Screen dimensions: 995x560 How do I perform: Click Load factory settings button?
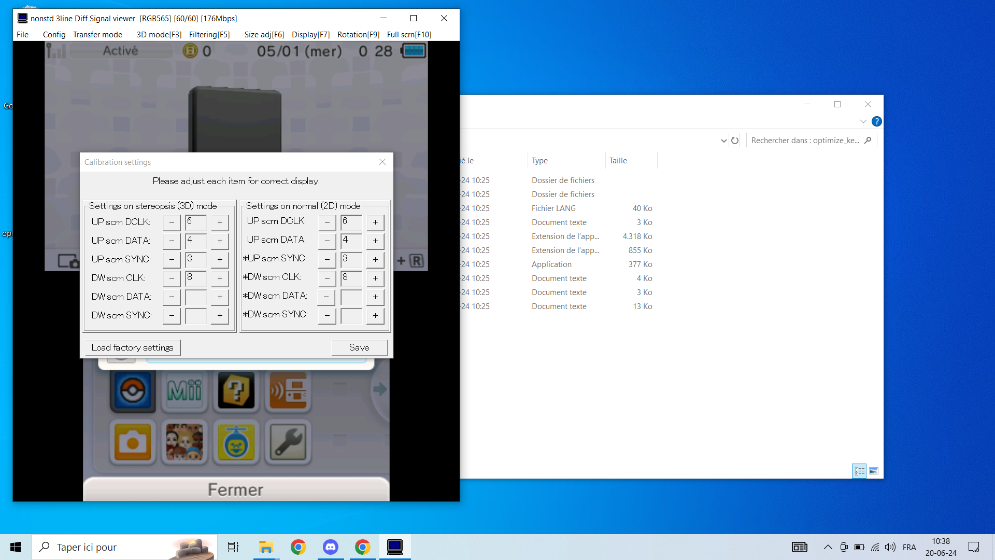coord(133,347)
